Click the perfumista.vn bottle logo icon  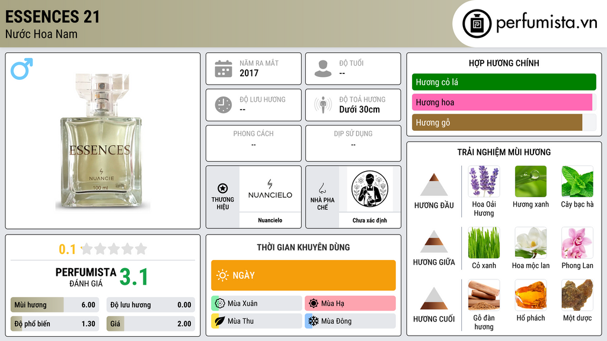477,24
